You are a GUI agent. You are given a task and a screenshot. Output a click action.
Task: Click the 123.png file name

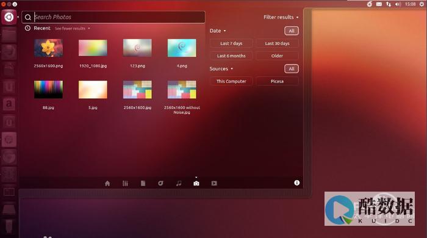(137, 66)
